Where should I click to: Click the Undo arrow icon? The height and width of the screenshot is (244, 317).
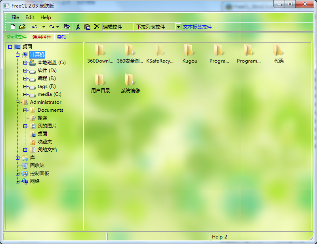click(35, 27)
